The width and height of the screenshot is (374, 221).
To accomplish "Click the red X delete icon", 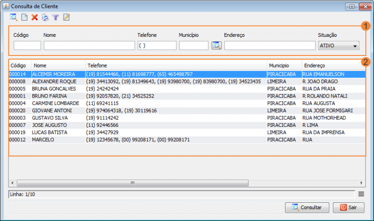I will 35,18.
